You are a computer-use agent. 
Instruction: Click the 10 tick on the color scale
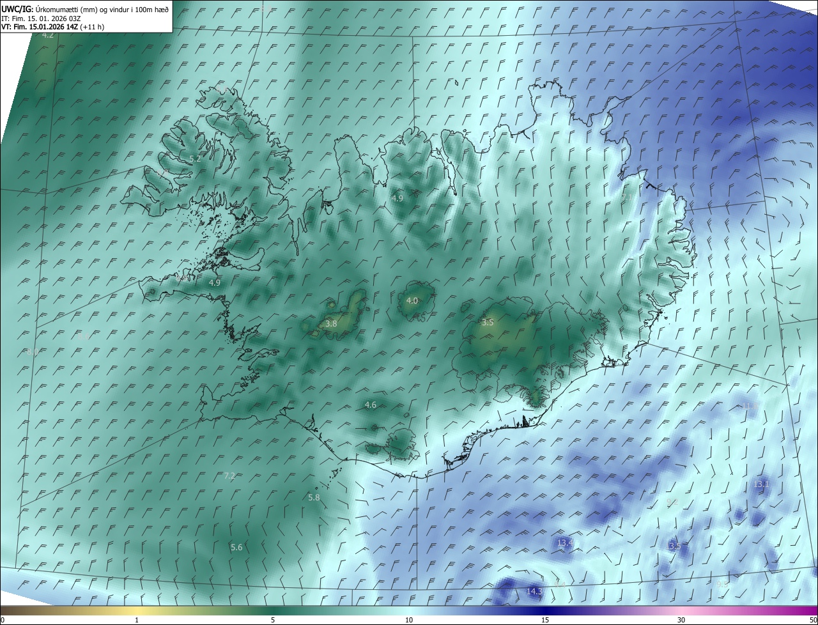tap(409, 621)
